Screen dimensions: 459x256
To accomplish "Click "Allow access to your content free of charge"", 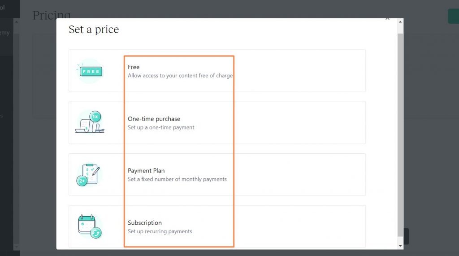I will click(x=180, y=76).
